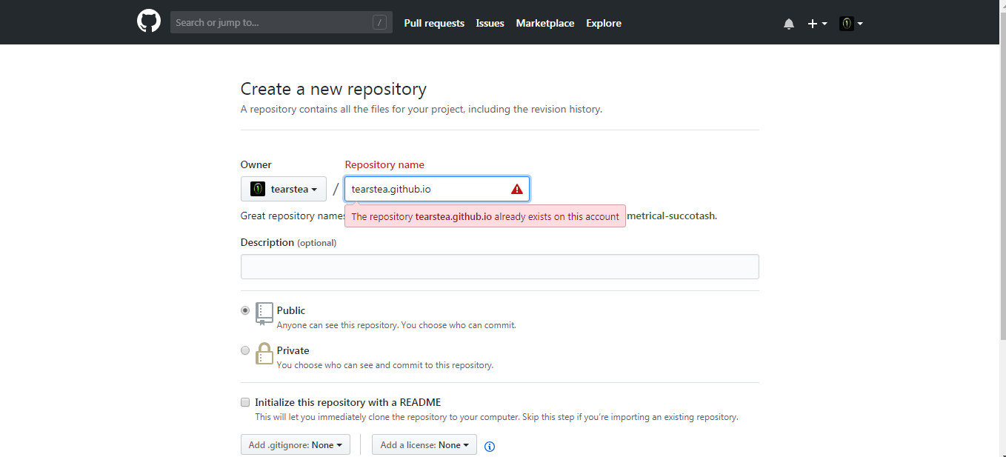
Task: Click the Description (optional) label
Action: pyautogui.click(x=288, y=242)
